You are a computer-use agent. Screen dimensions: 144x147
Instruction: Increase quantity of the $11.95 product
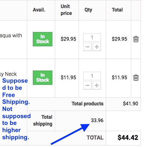[x=97, y=85]
